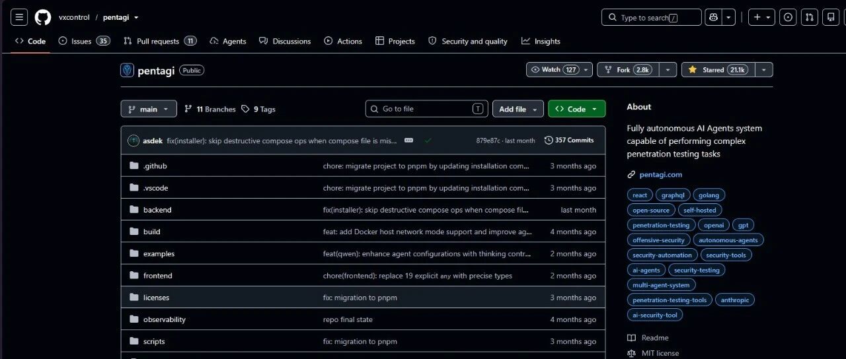Open the observability folder
Screen dimensions: 846x359
(x=164, y=319)
